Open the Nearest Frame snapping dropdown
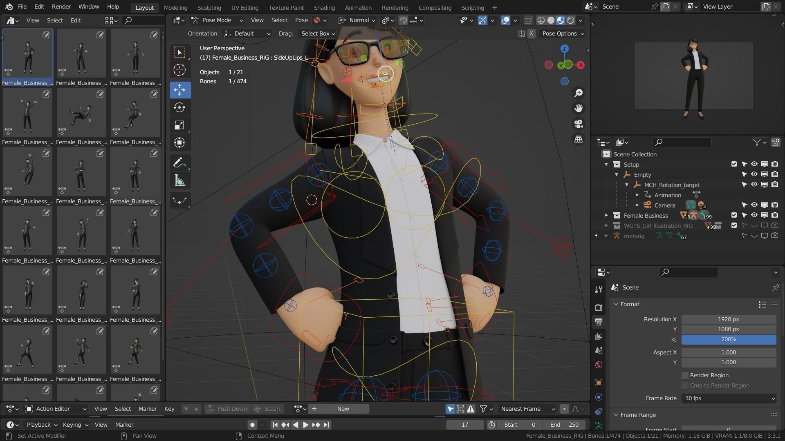The width and height of the screenshot is (785, 441). click(x=527, y=409)
